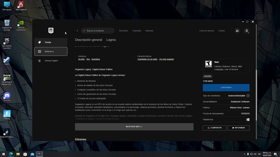Click the COMPARTIR share button
Image resolution: width=280 pixels, height=157 pixels.
coord(214,128)
